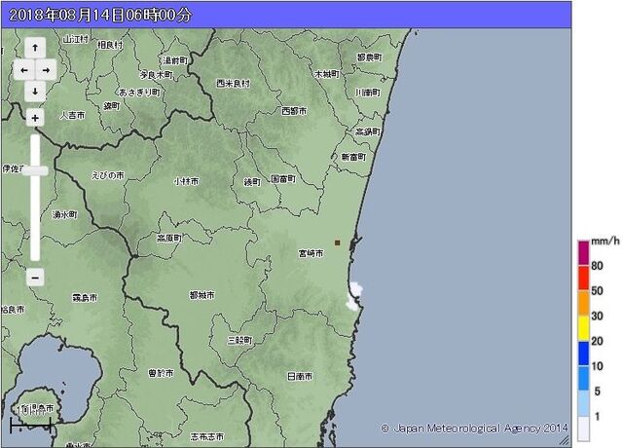The height and width of the screenshot is (448, 623).
Task: Click the 霧島市 map label
Action: click(85, 297)
